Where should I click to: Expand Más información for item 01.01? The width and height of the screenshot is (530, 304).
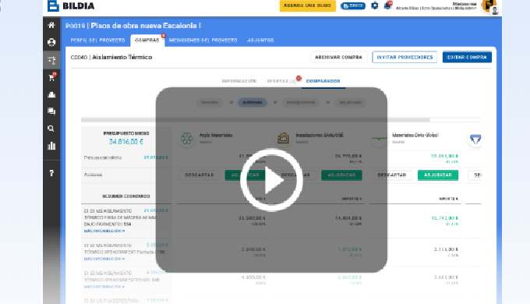point(104,231)
